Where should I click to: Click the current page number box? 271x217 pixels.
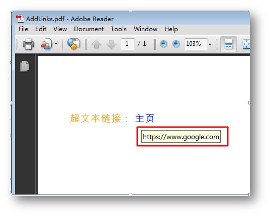128,44
